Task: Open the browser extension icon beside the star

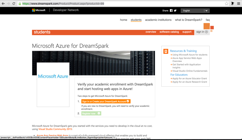Action: [x=233, y=3]
